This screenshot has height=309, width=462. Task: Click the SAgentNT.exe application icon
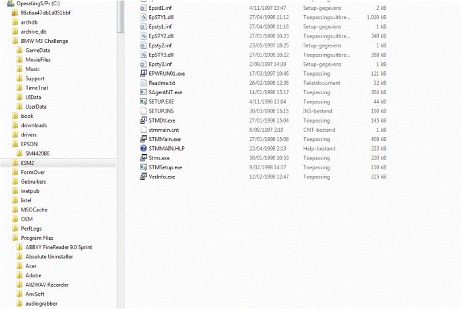point(143,92)
